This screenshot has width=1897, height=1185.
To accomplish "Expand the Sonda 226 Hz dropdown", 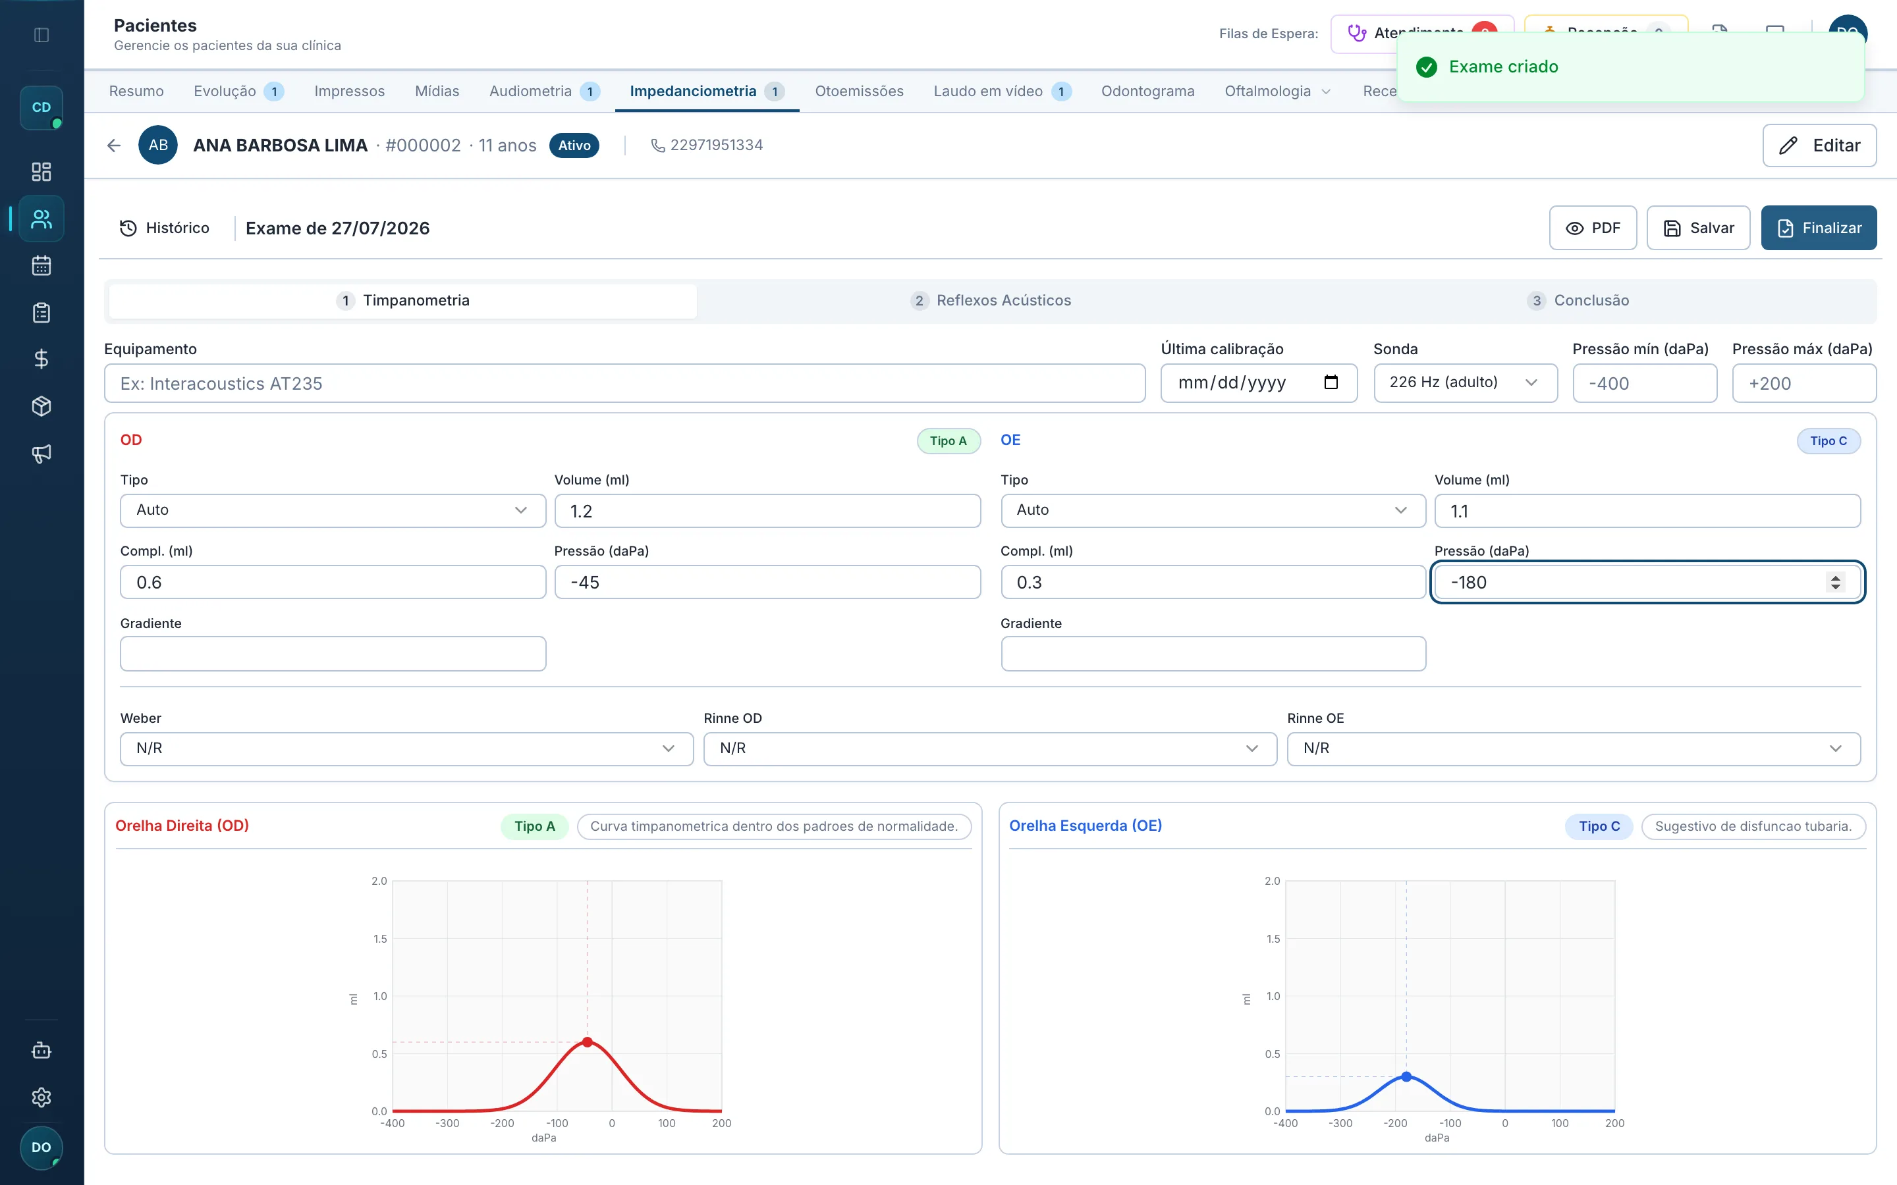I will pyautogui.click(x=1465, y=382).
